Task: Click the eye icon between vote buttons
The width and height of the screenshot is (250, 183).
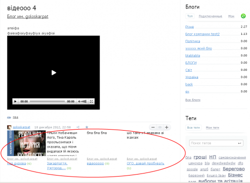Action: pyautogui.click(x=160, y=127)
